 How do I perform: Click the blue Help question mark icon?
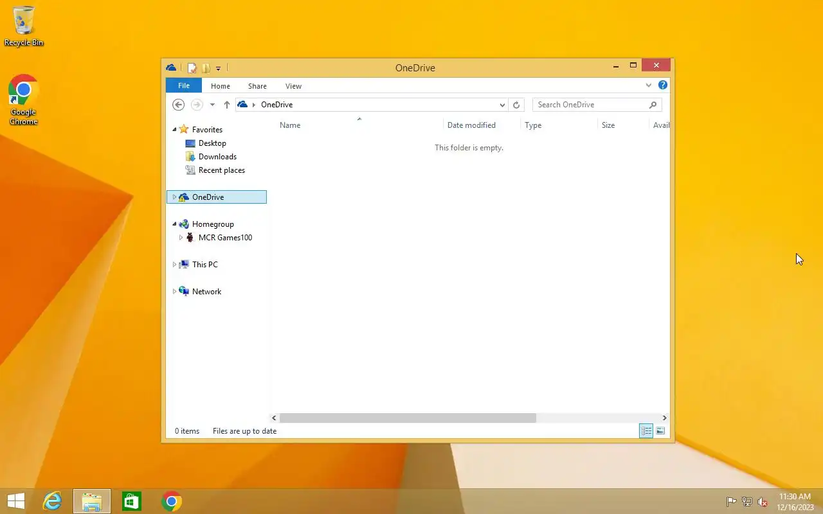[663, 85]
